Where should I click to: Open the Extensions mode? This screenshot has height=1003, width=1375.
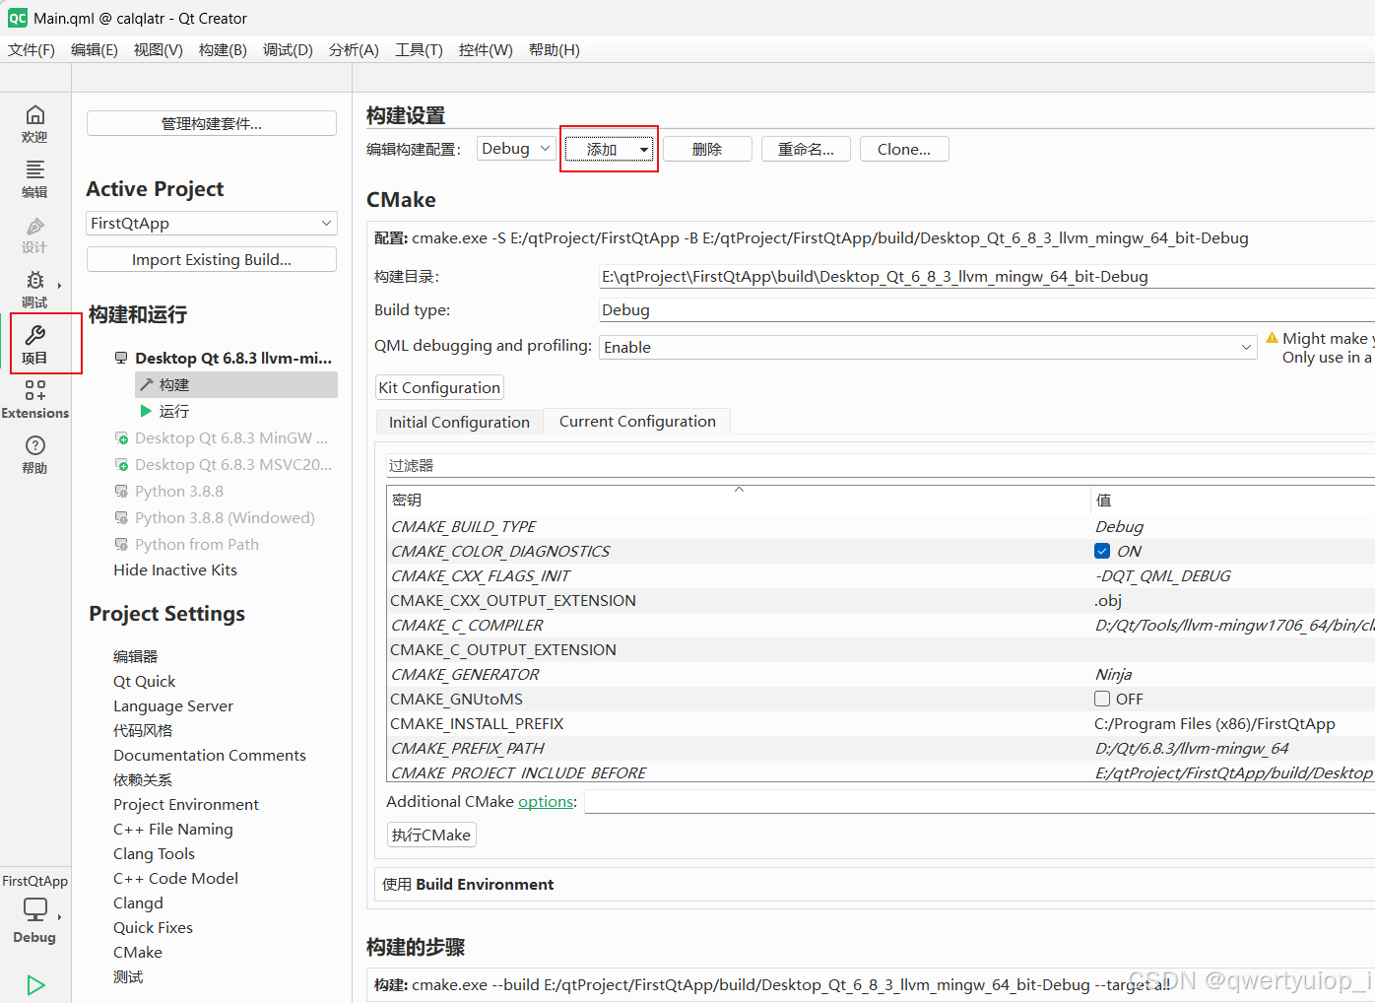pos(34,400)
